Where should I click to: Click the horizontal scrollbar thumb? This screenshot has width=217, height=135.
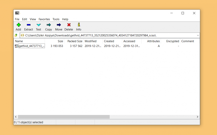[x=64, y=117]
